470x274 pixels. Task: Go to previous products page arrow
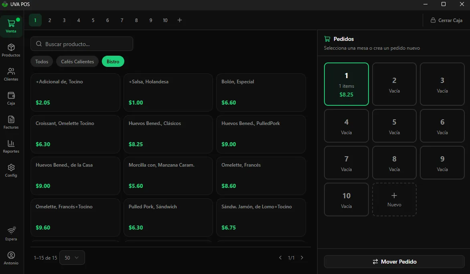click(280, 258)
